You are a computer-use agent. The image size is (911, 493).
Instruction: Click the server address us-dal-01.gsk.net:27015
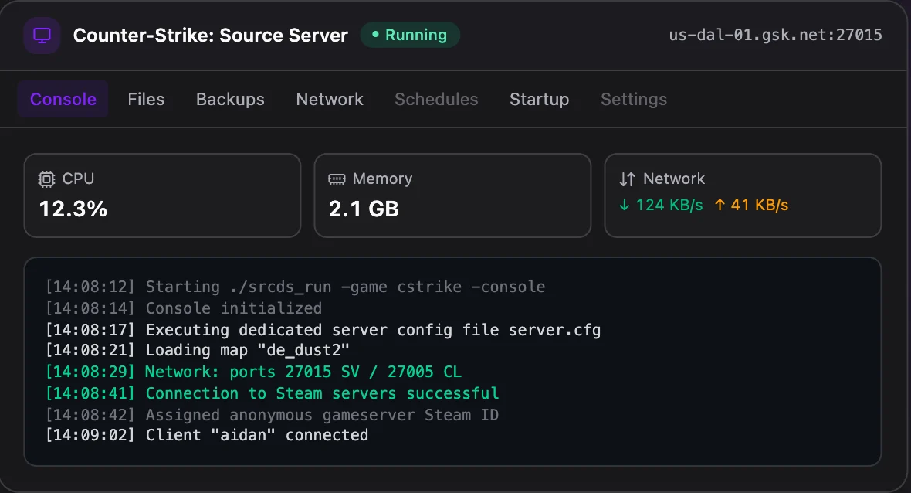pyautogui.click(x=775, y=35)
